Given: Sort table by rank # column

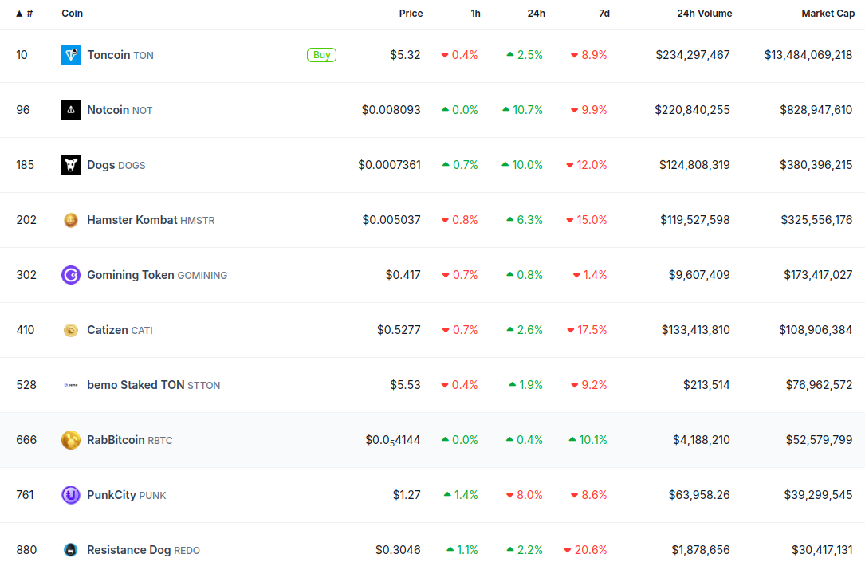Looking at the screenshot, I should click(x=24, y=14).
